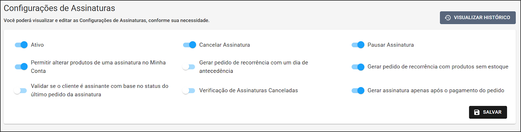Disable the Ativo toggle switch
521x132 pixels.
point(21,45)
